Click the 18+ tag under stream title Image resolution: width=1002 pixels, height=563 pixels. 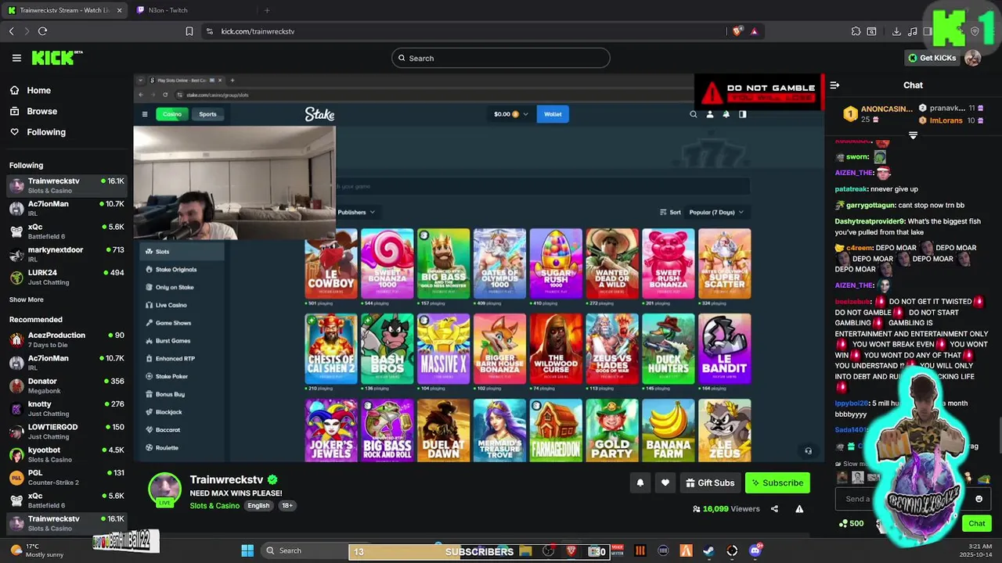click(287, 506)
